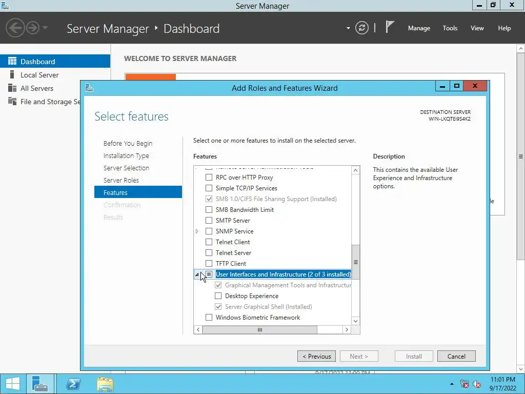Screen dimensions: 525x394
Task: Click the network status tray icon
Action: 465,384
